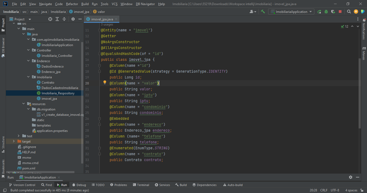Expand the test folder
Screen dimensions: 367x193
pos(19,136)
